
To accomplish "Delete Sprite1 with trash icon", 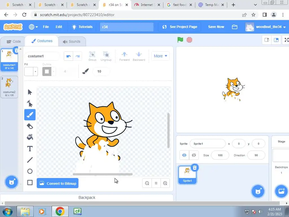I will [195, 168].
